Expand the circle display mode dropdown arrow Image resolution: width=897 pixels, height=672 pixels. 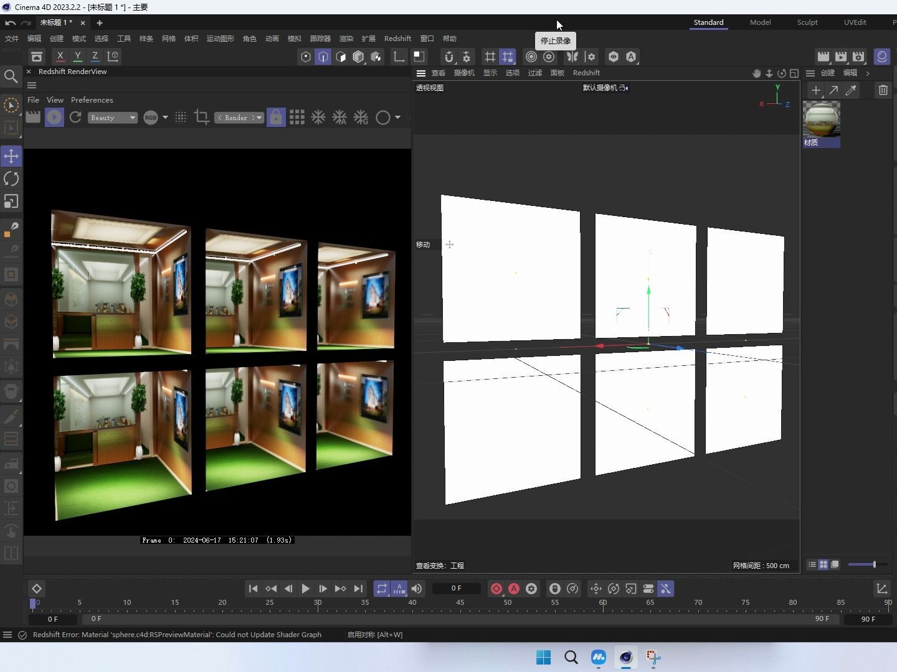pyautogui.click(x=397, y=117)
